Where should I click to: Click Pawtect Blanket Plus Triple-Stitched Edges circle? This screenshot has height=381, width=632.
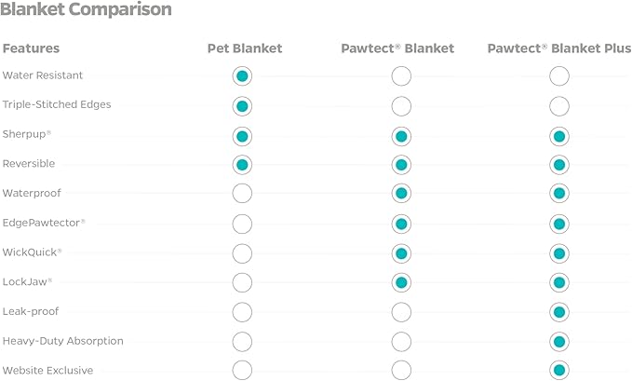(x=559, y=106)
